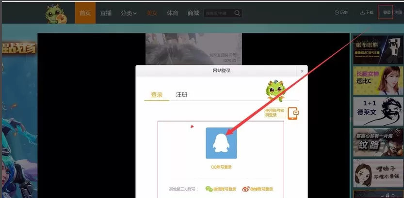Click the QQ账号登录 text link

(x=221, y=167)
